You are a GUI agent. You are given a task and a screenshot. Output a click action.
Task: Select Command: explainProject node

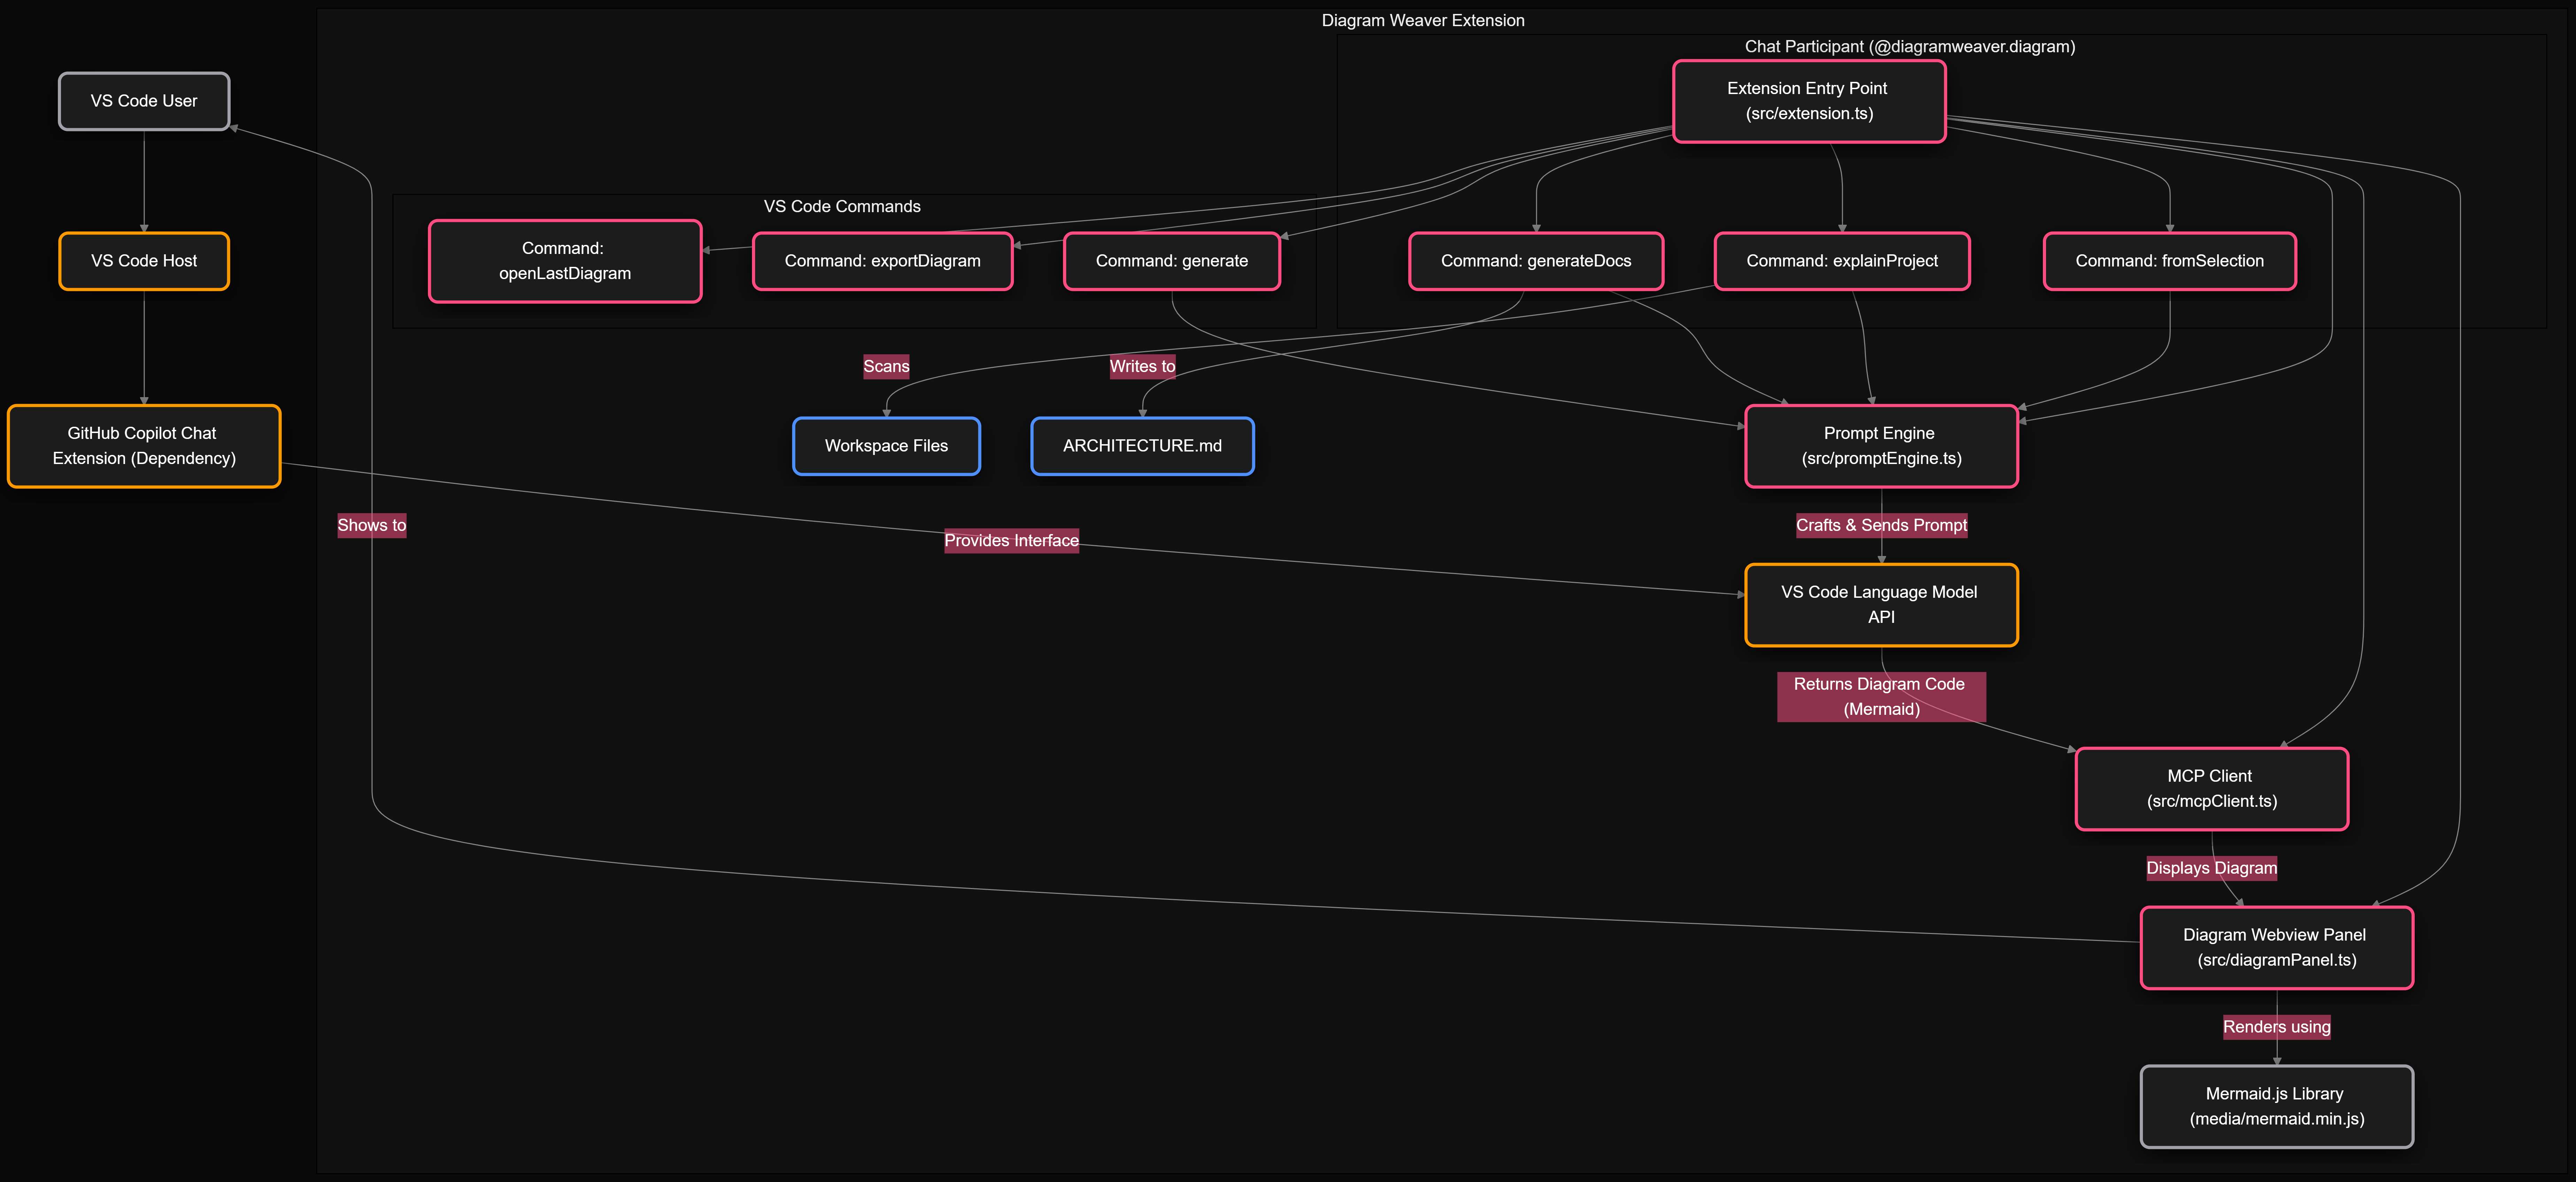click(1842, 261)
